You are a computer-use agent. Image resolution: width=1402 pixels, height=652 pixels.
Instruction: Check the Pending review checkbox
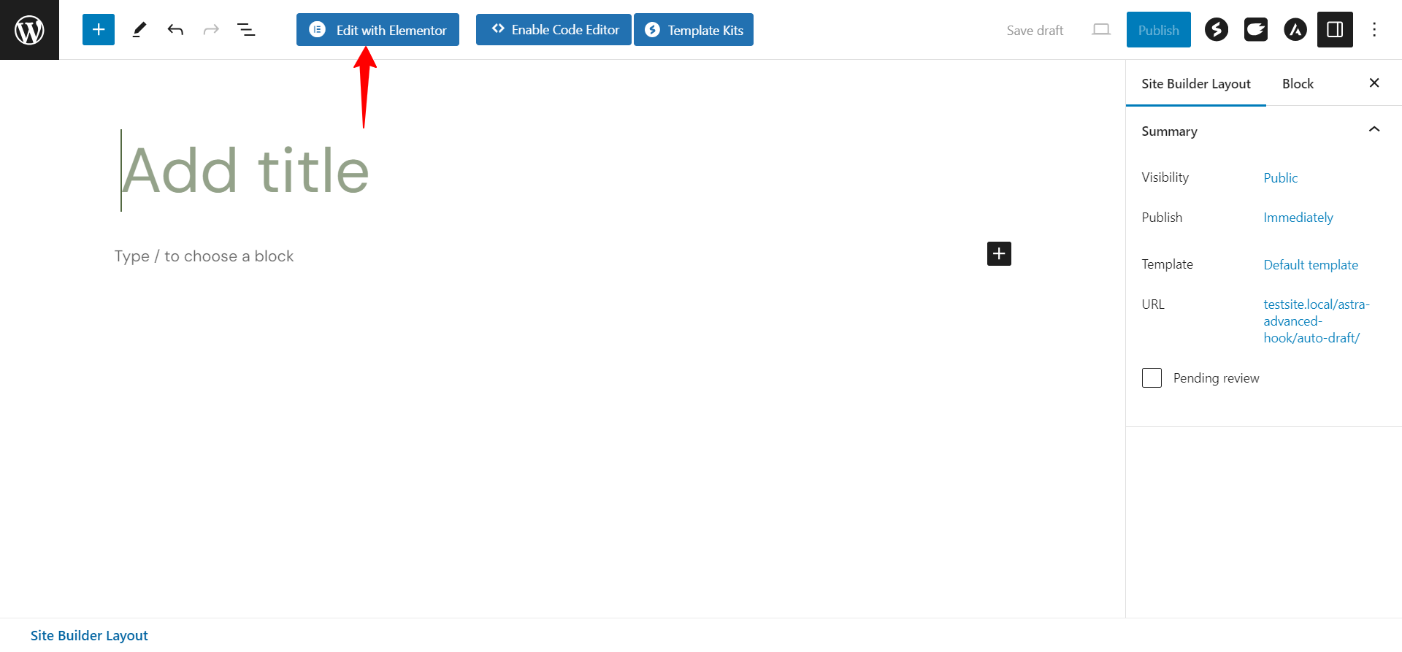1152,378
